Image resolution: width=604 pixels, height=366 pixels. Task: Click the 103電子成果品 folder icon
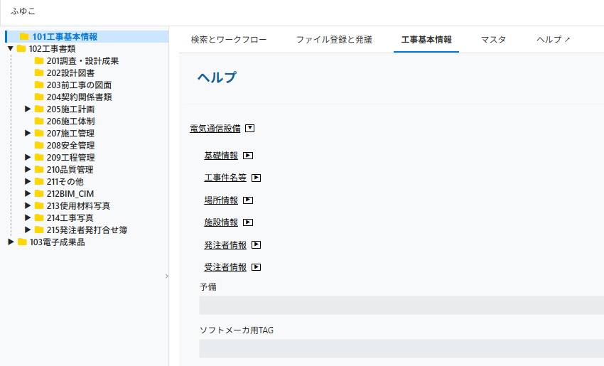(22, 242)
